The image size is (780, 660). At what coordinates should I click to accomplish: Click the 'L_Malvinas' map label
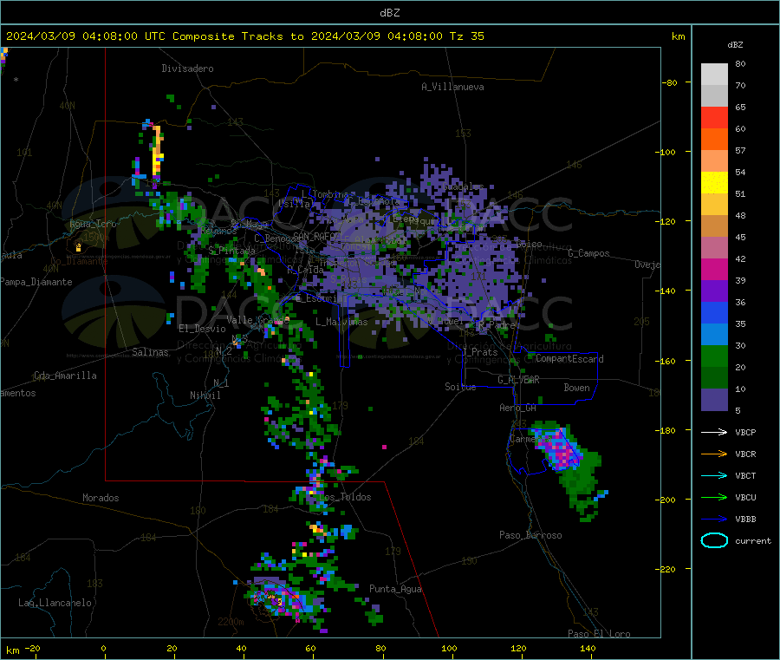(341, 322)
